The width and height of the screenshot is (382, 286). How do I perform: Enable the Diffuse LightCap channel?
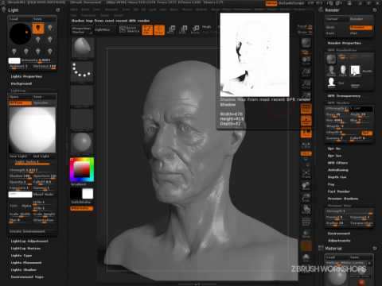21,102
